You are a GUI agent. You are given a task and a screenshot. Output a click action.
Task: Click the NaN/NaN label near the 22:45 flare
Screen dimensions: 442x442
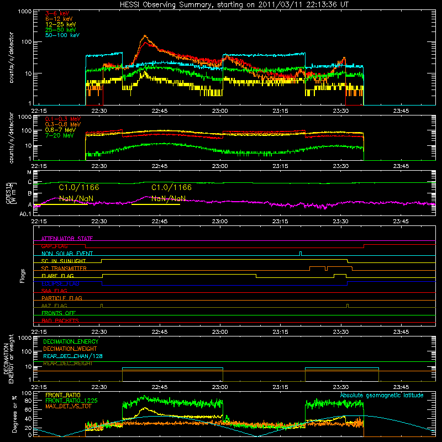tap(169, 198)
